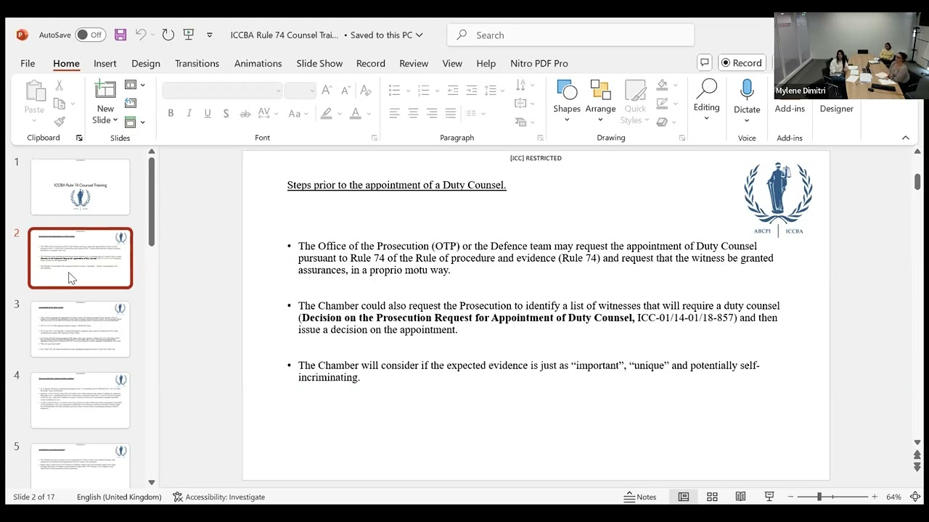
Task: Click the Numbering list icon
Action: pos(423,90)
